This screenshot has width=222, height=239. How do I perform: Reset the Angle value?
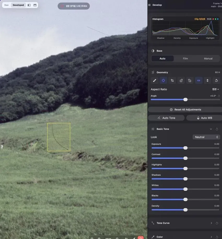click(x=219, y=96)
